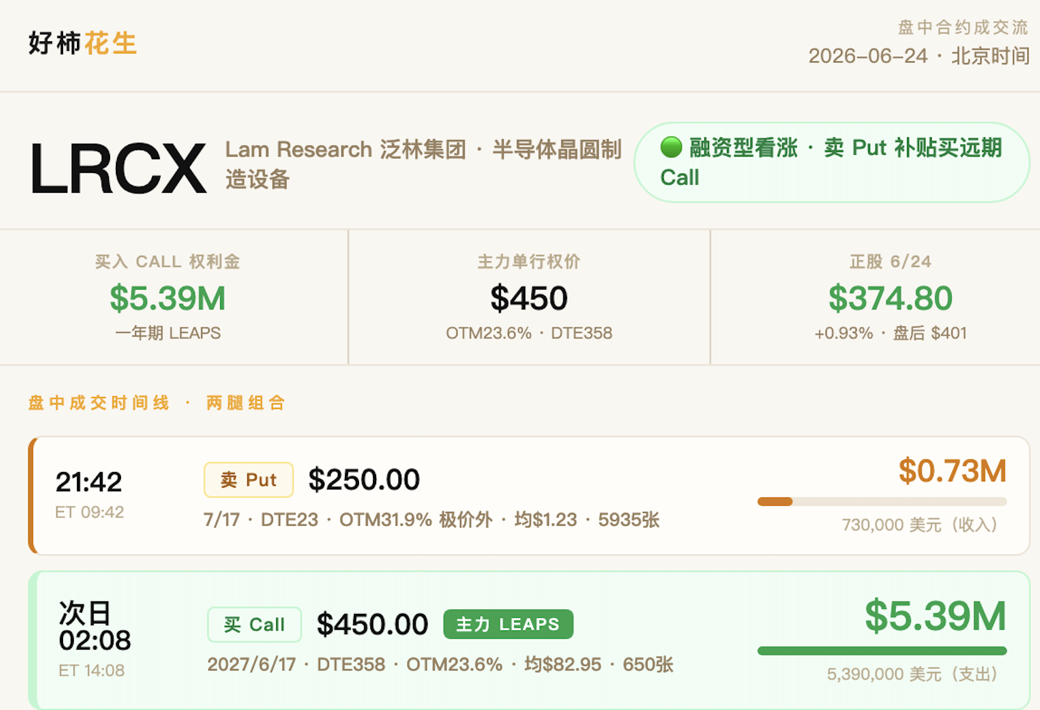The height and width of the screenshot is (710, 1040).
Task: Select the LRCX ticker symbol
Action: (118, 168)
